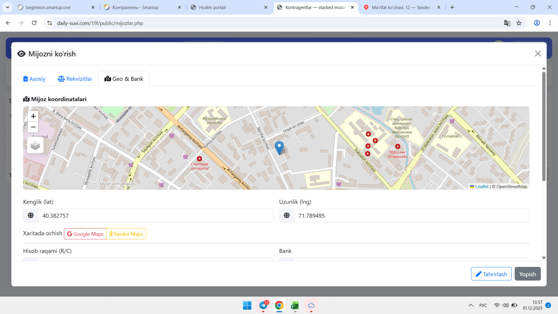
Task: Close the Mijozni ko'rish modal
Action: 538,54
